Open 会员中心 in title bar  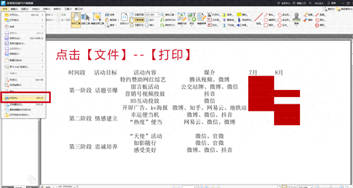tap(284, 3)
